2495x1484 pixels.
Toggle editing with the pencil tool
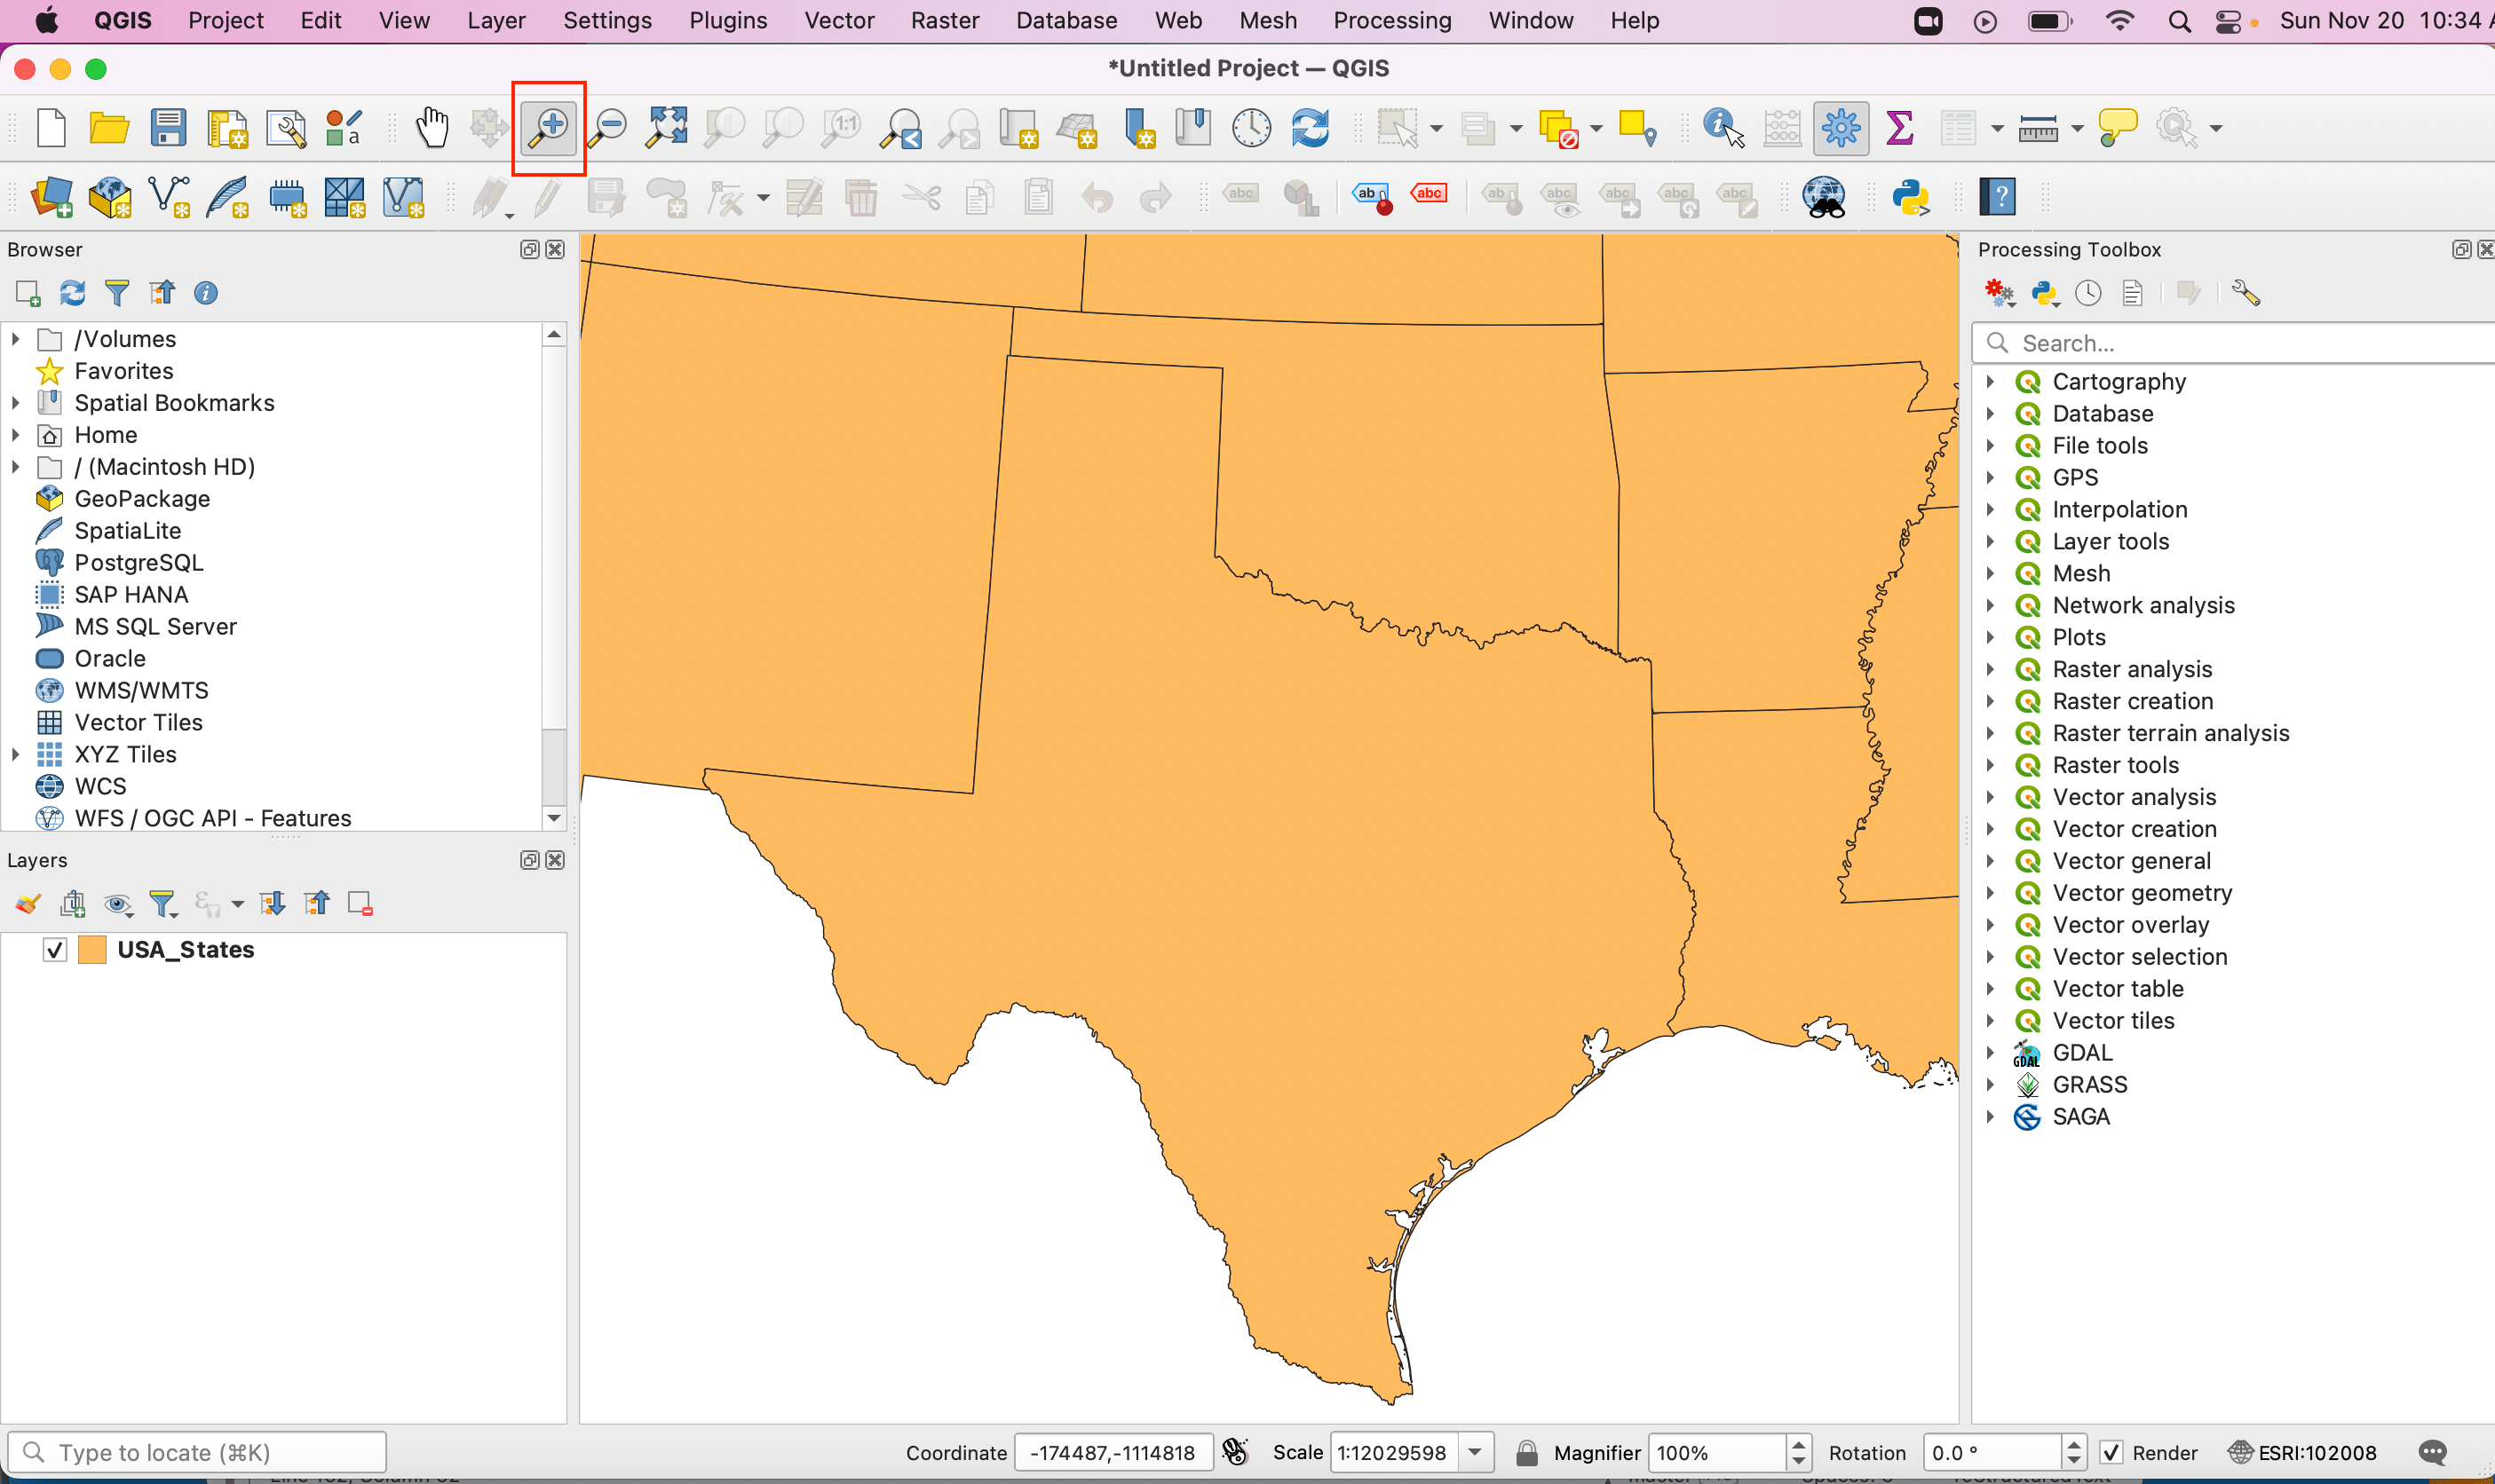(548, 197)
